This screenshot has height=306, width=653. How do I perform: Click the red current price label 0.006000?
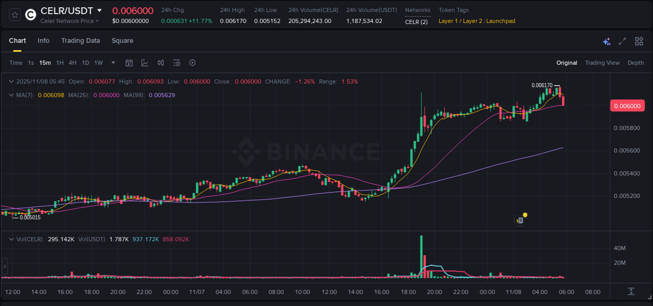(x=627, y=105)
